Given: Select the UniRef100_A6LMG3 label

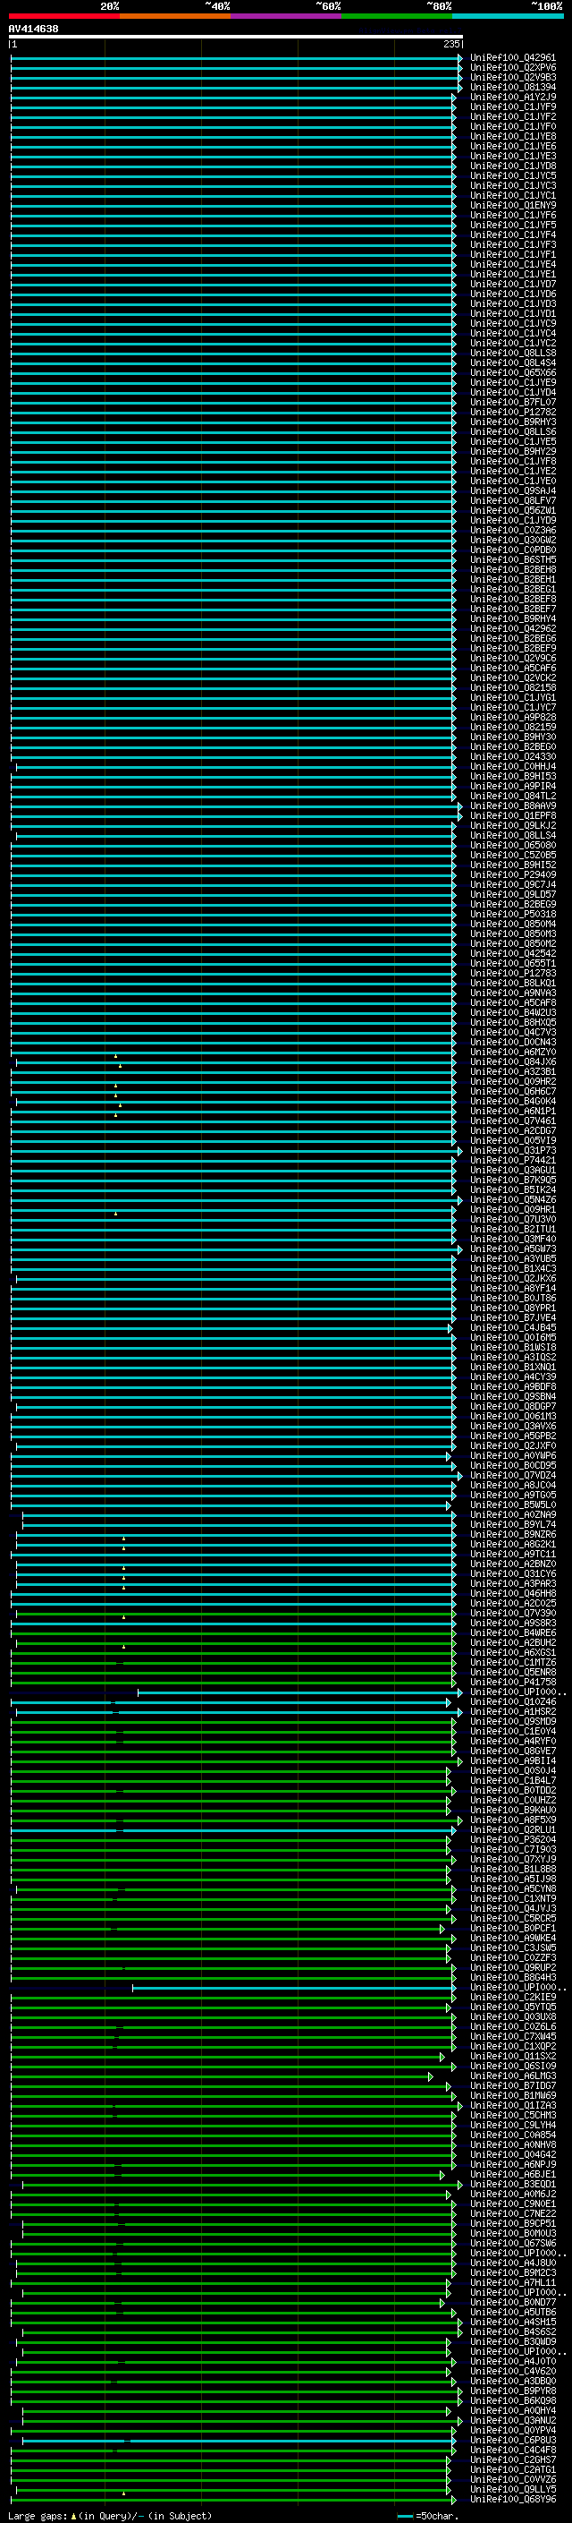Looking at the screenshot, I should pyautogui.click(x=512, y=2077).
